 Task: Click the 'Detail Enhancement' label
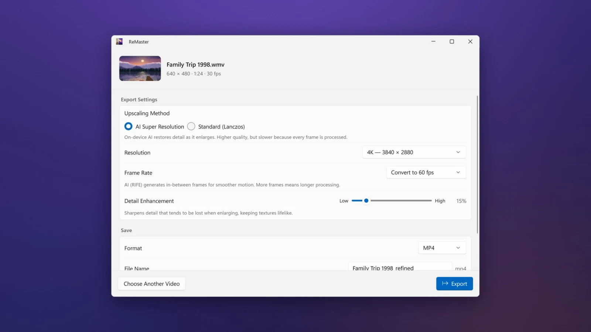(x=149, y=201)
